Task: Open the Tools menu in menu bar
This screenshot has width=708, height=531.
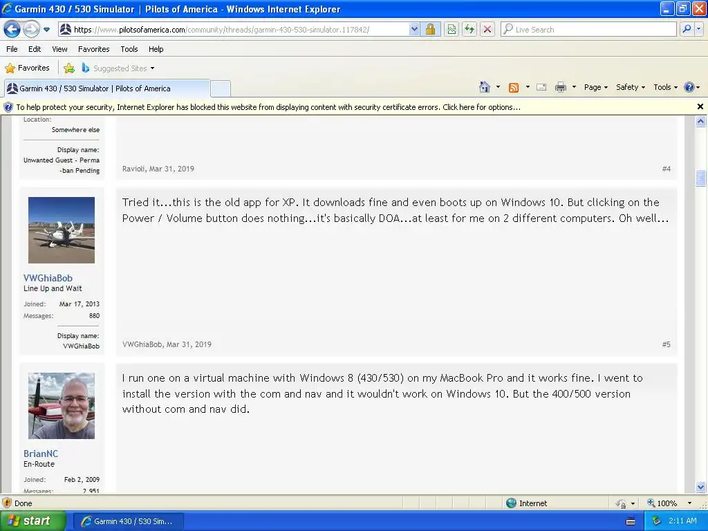Action: pyautogui.click(x=129, y=49)
